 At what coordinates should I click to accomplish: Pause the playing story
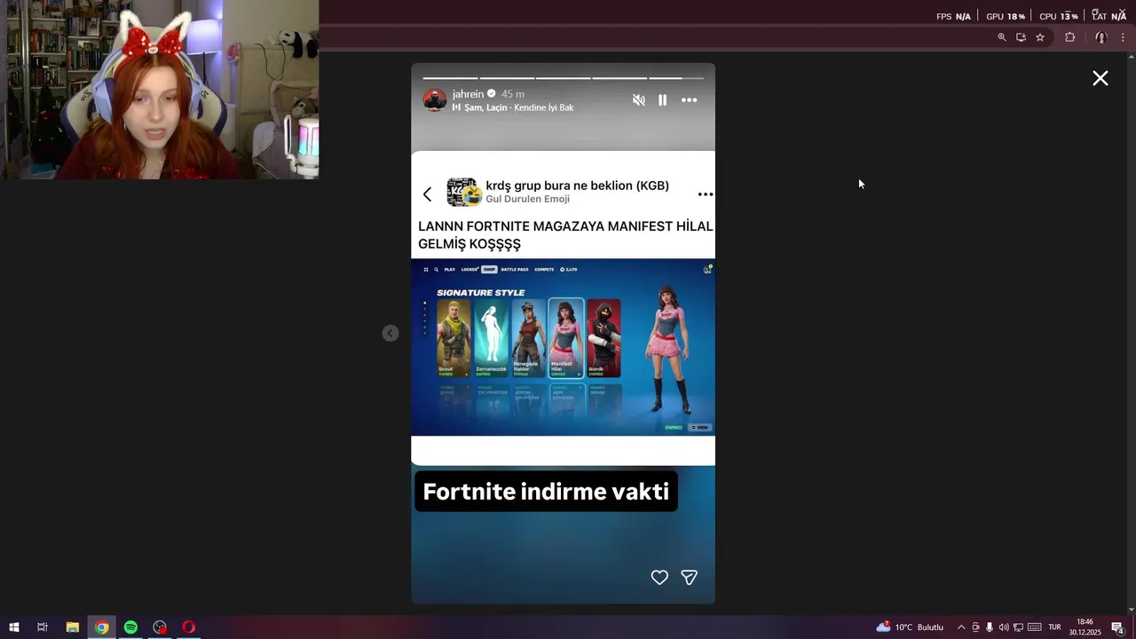[x=662, y=100]
